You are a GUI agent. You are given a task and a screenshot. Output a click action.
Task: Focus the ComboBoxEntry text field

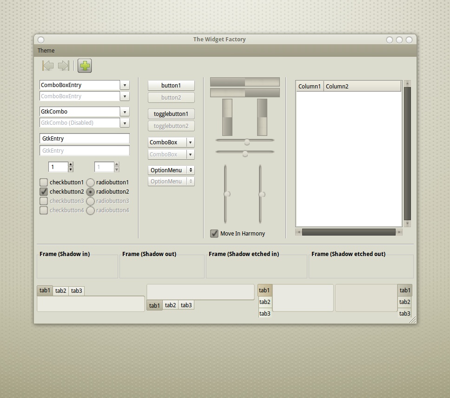pyautogui.click(x=79, y=85)
